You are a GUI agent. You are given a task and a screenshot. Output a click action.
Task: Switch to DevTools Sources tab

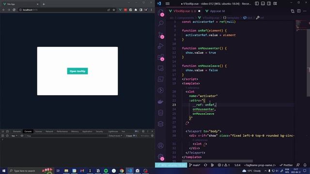(x=39, y=131)
